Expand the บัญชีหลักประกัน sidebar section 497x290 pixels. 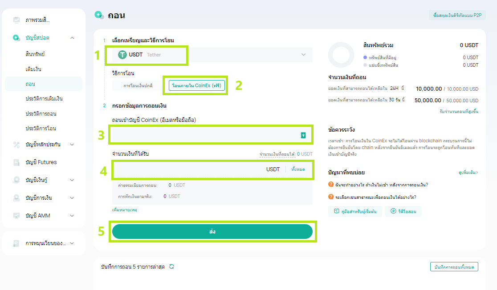72,145
